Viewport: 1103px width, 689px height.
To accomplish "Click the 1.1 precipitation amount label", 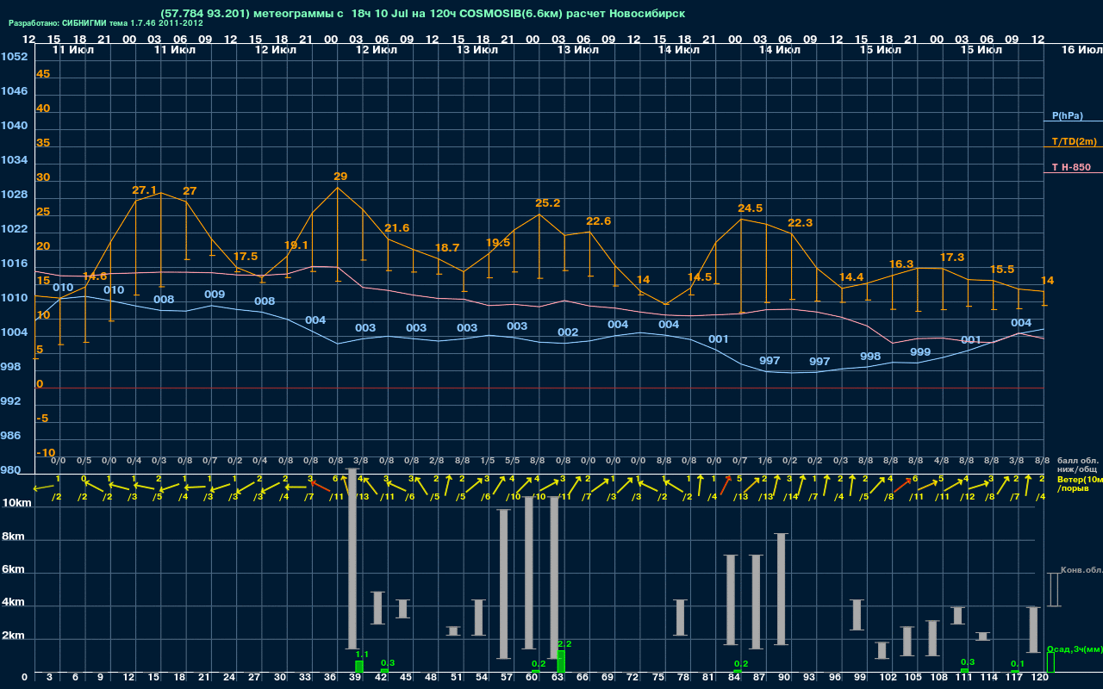I will (362, 655).
